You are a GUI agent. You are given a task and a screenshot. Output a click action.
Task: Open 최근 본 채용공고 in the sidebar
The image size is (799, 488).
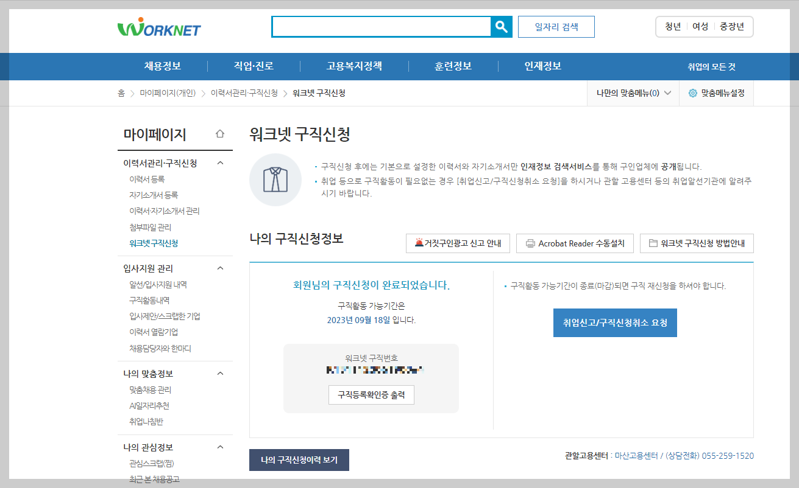click(x=154, y=479)
